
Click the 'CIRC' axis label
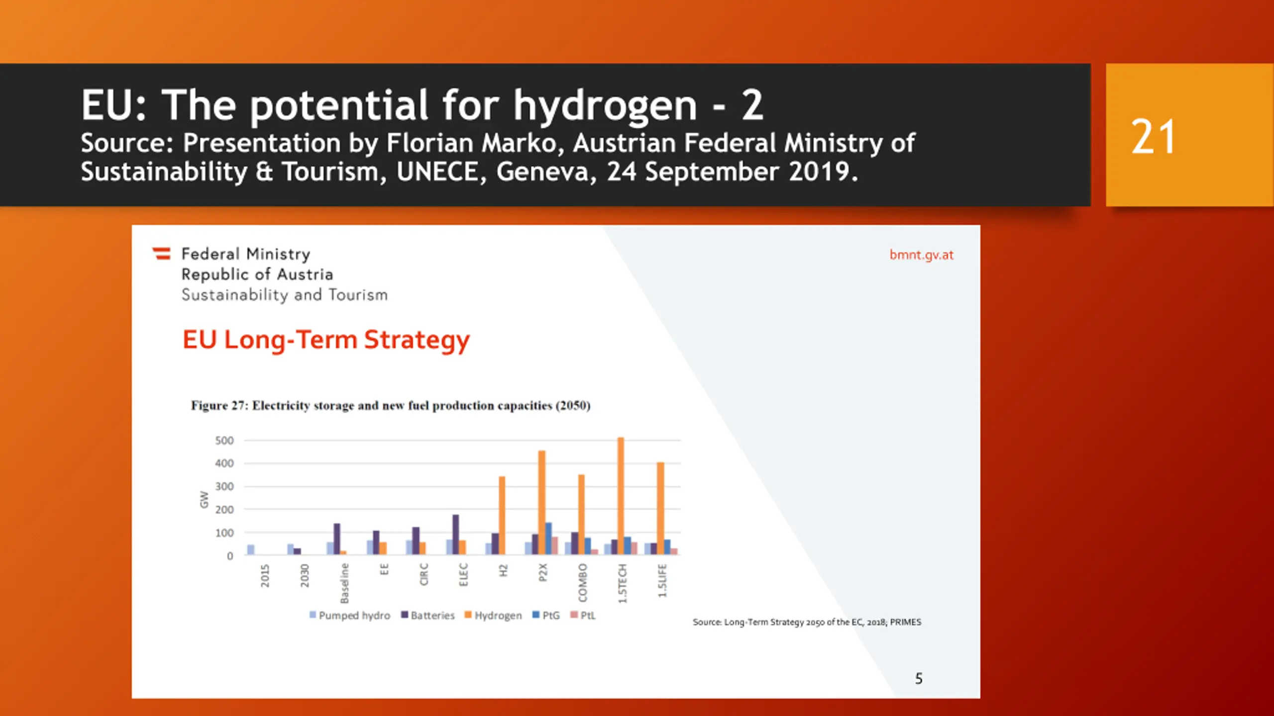point(424,574)
